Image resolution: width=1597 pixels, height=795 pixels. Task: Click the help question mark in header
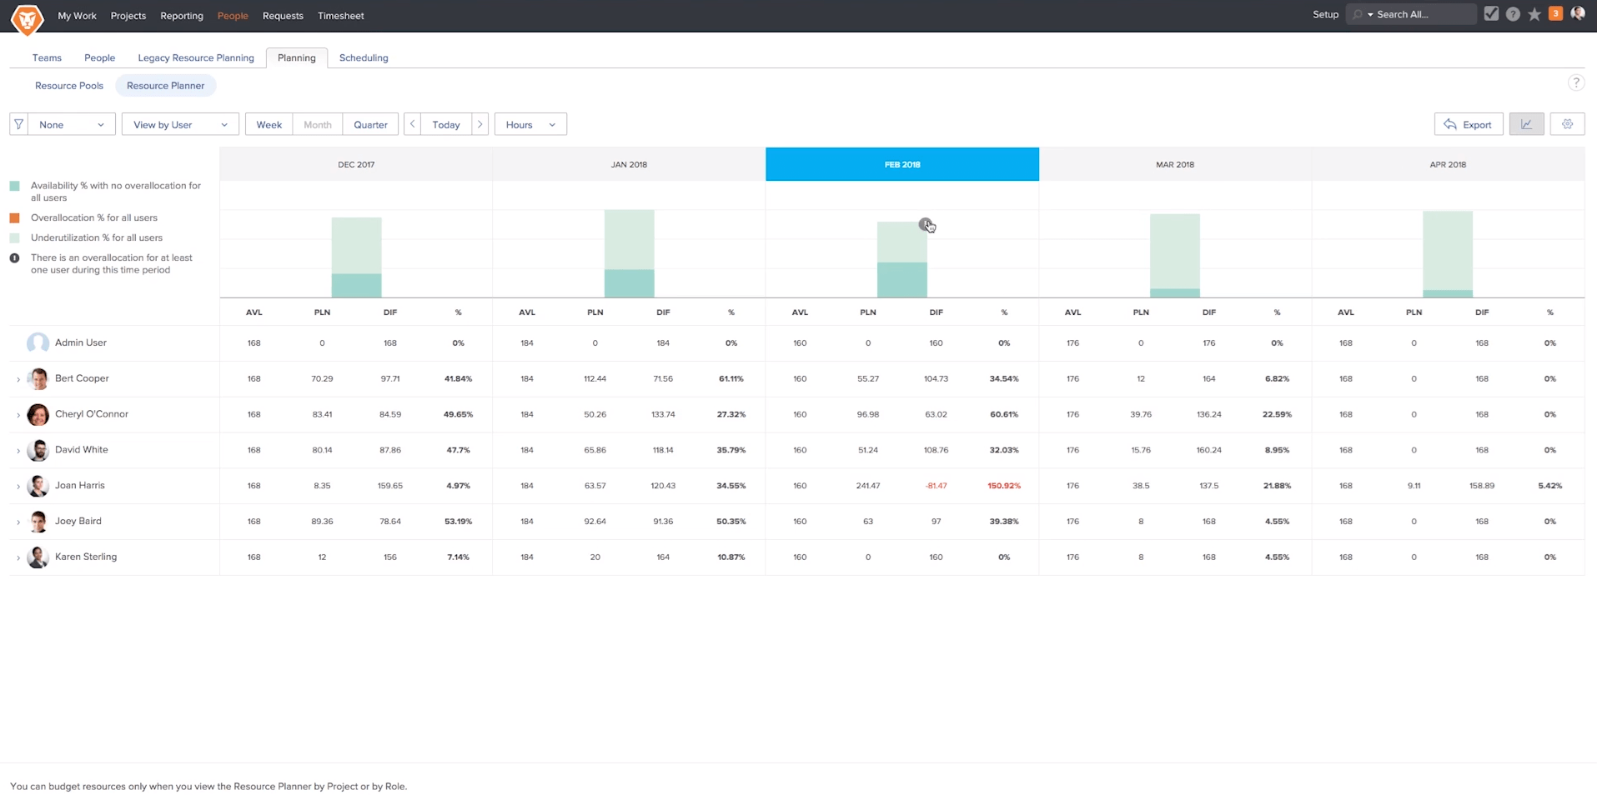coord(1513,14)
